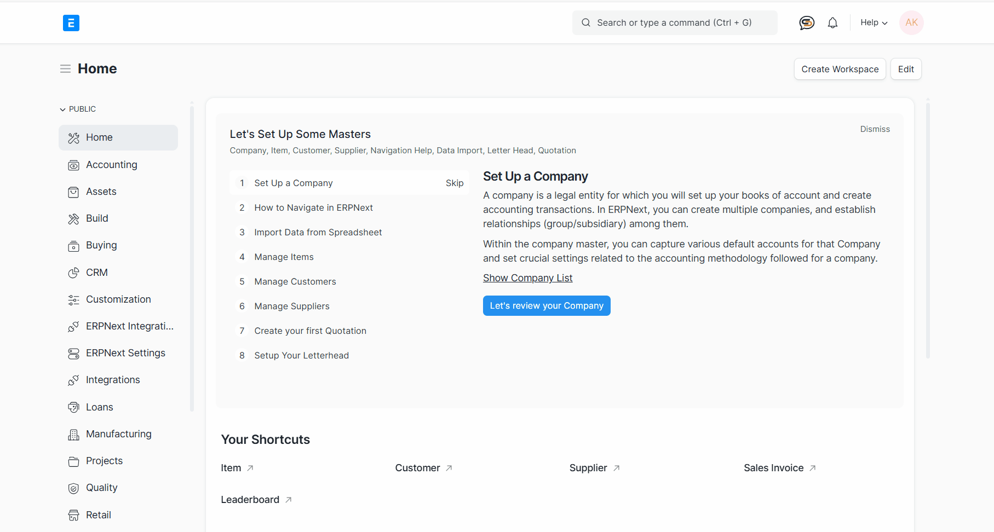
Task: Click the Quality shield icon
Action: coord(73,488)
